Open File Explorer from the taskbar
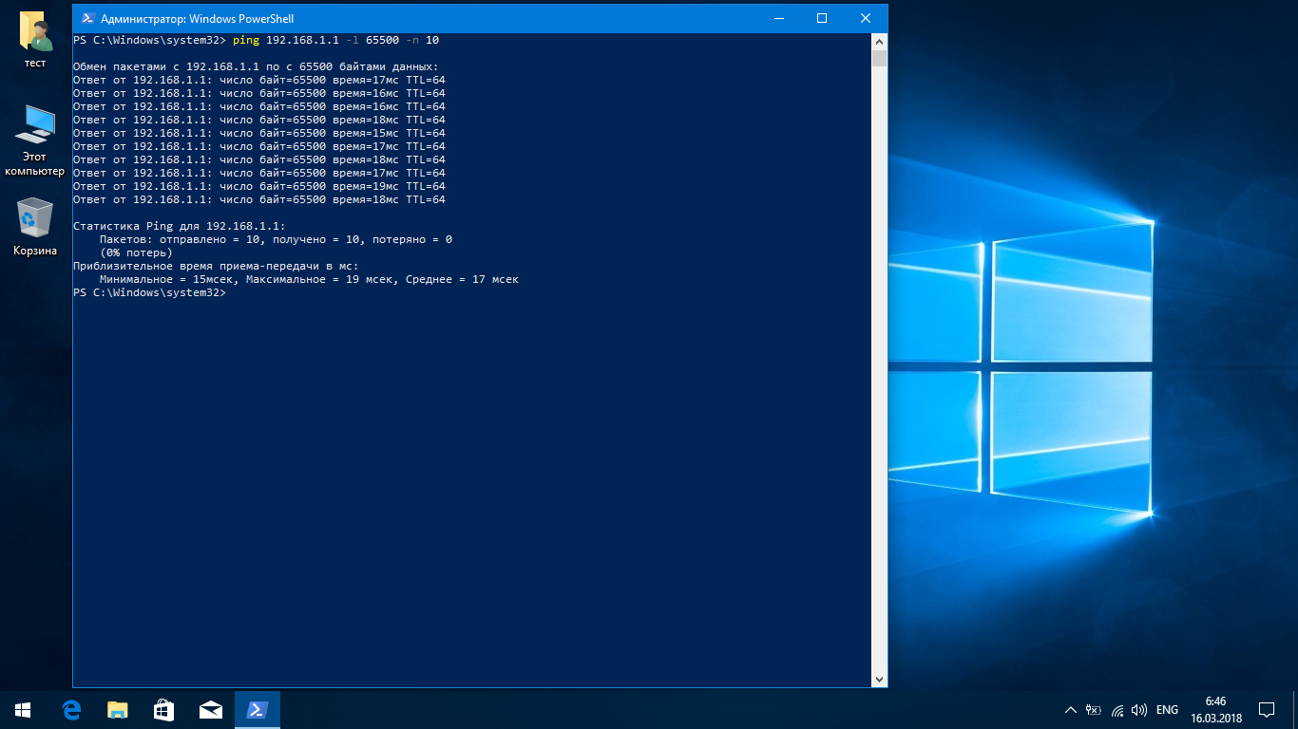1298x729 pixels. (x=117, y=709)
